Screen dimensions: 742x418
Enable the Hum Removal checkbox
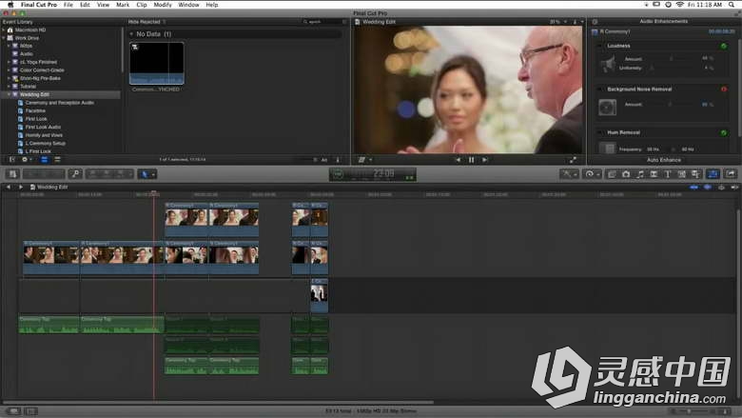coord(601,132)
